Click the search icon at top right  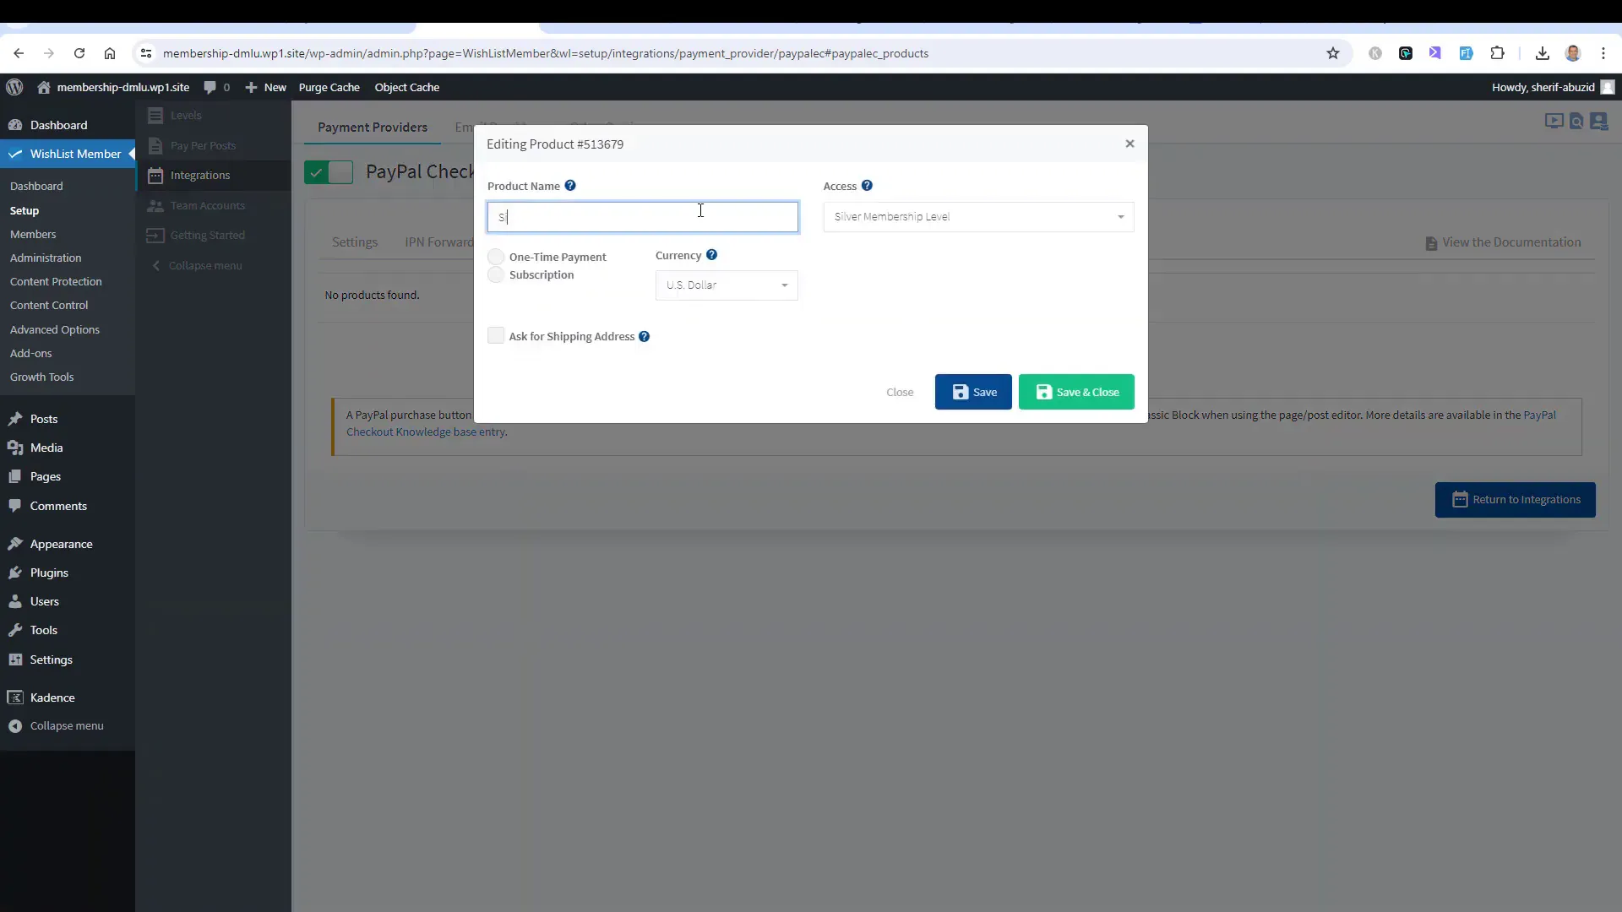click(x=1576, y=122)
